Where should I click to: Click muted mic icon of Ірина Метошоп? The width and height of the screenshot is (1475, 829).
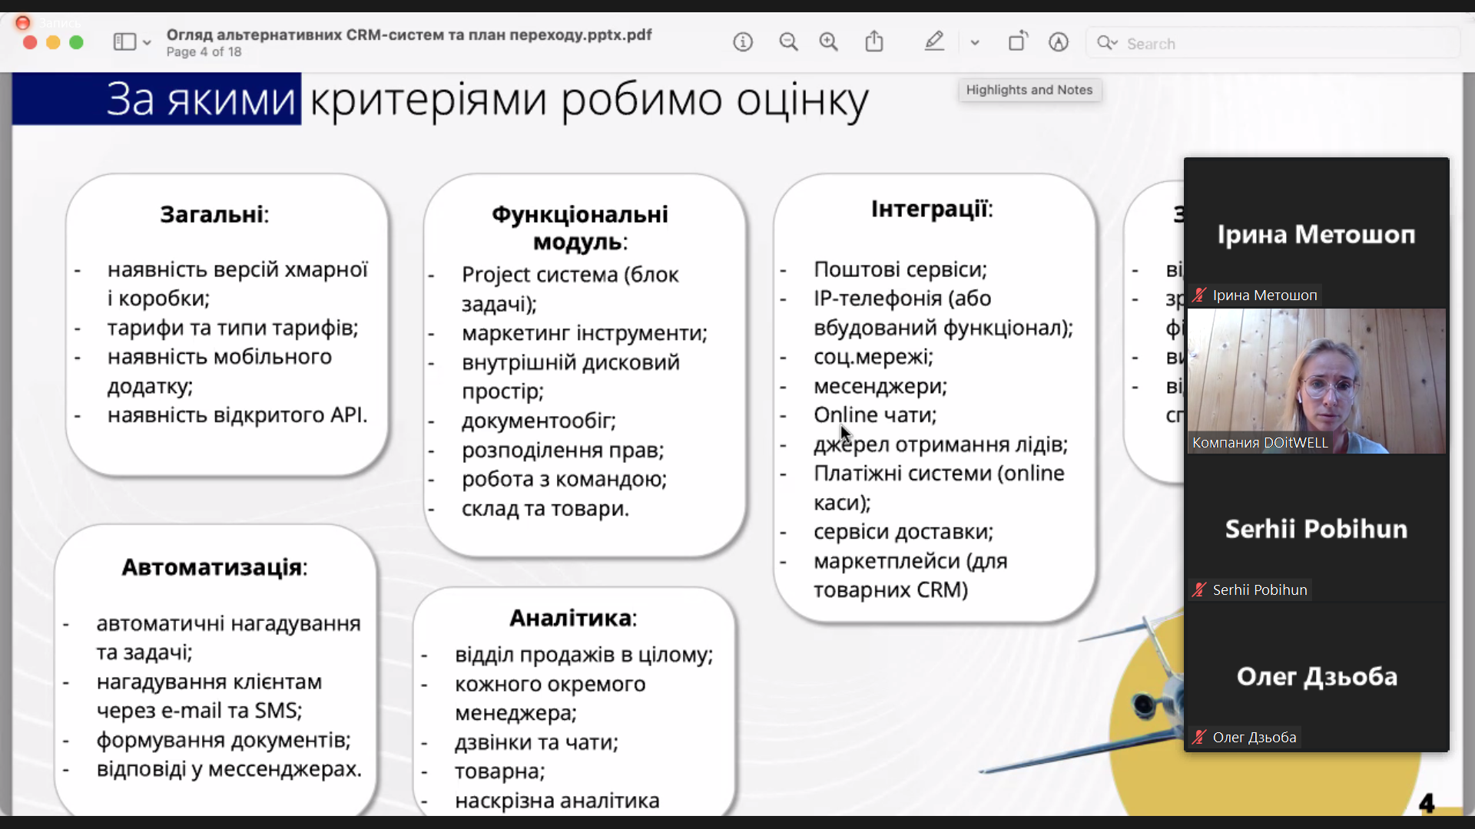[x=1199, y=295]
